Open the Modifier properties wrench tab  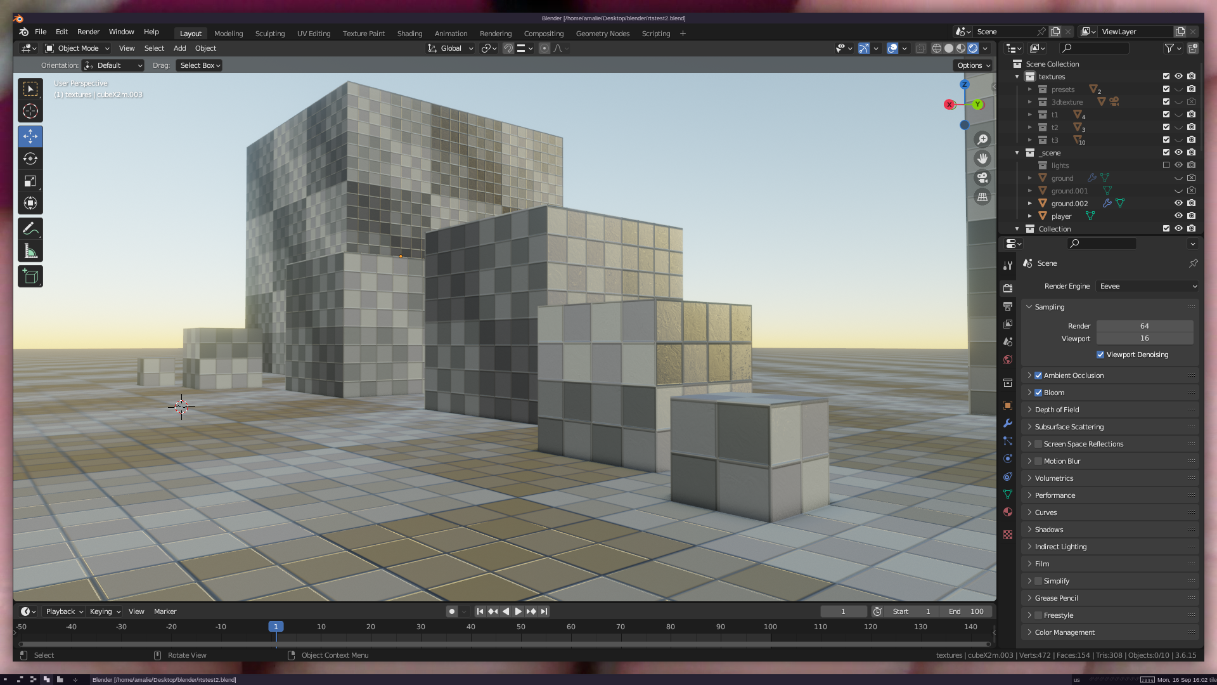pyautogui.click(x=1008, y=423)
